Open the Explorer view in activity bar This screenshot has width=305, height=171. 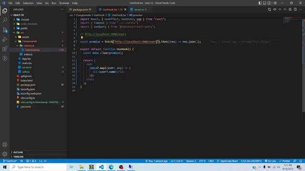(5, 10)
